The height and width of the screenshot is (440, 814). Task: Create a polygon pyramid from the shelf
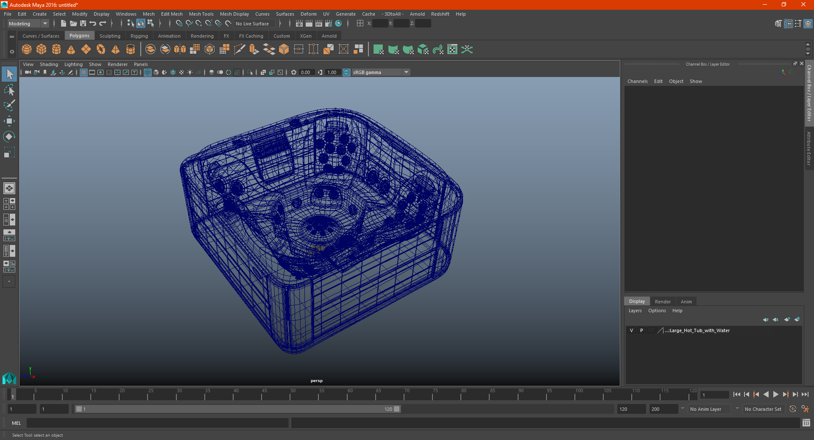coord(115,49)
